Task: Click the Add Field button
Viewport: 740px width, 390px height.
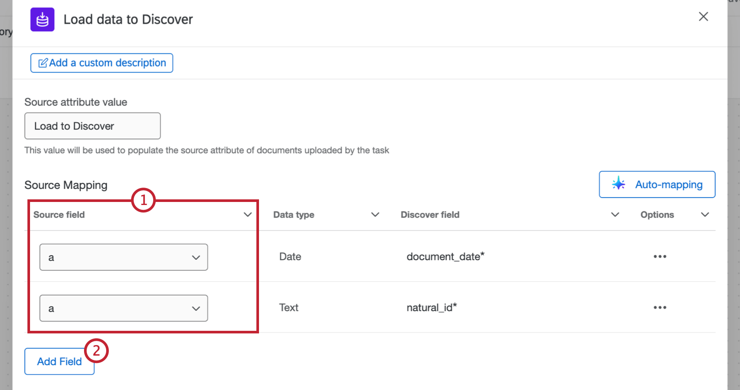Action: (59, 361)
